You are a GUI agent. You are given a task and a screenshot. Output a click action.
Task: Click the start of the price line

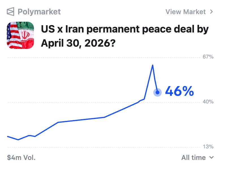coord(8,136)
